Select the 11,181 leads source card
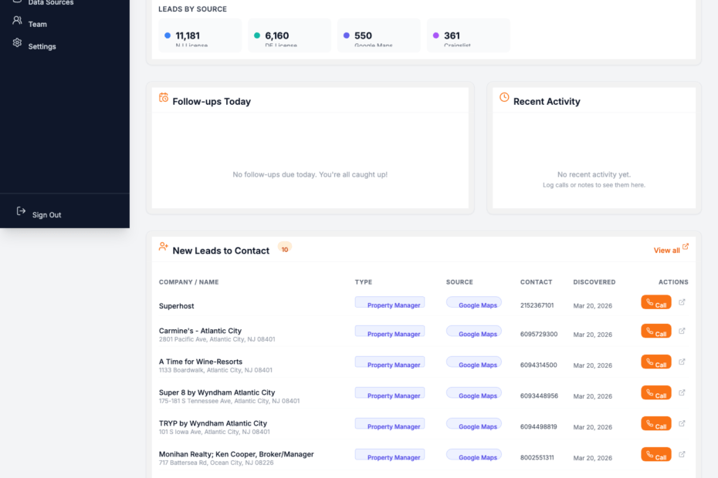 click(200, 36)
